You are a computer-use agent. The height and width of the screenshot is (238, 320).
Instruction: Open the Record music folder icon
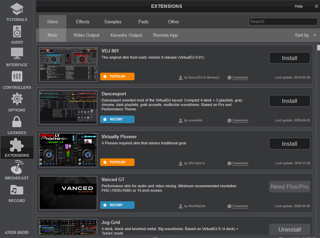[x=17, y=190]
